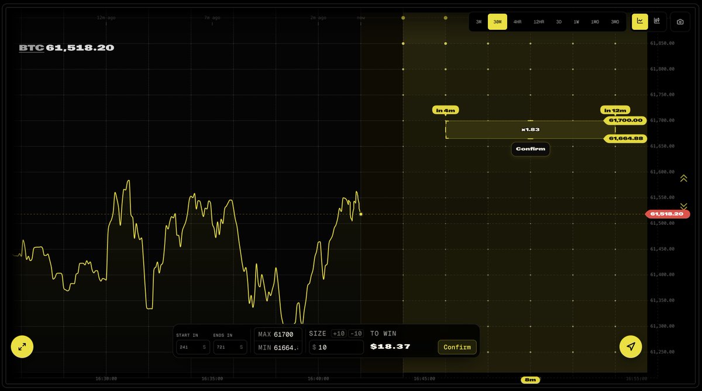The height and width of the screenshot is (391, 702).
Task: Click the yellow navigation arrow button
Action: pos(631,347)
